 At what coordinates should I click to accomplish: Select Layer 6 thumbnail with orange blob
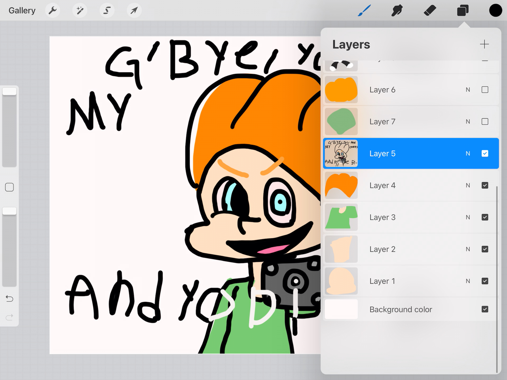(341, 90)
